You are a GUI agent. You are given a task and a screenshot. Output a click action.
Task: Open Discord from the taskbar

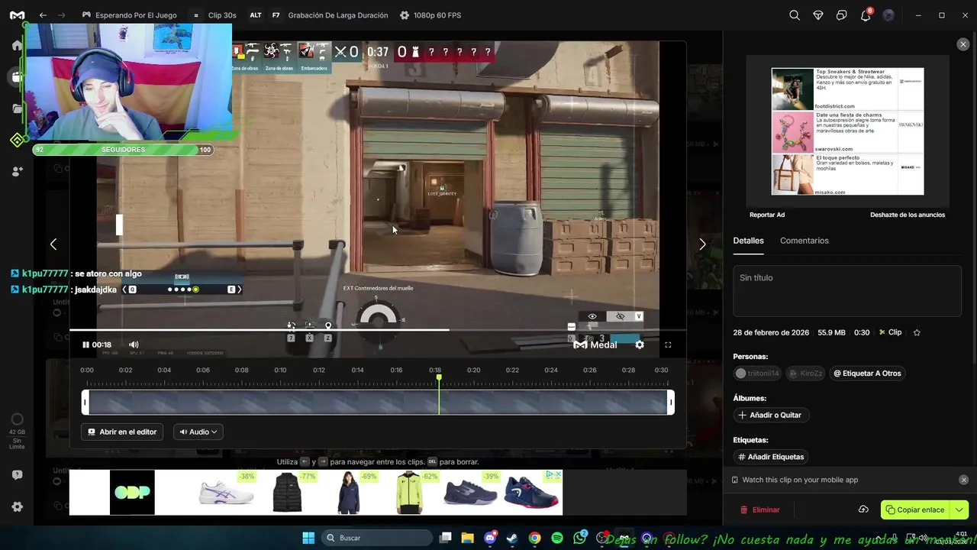coord(490,538)
